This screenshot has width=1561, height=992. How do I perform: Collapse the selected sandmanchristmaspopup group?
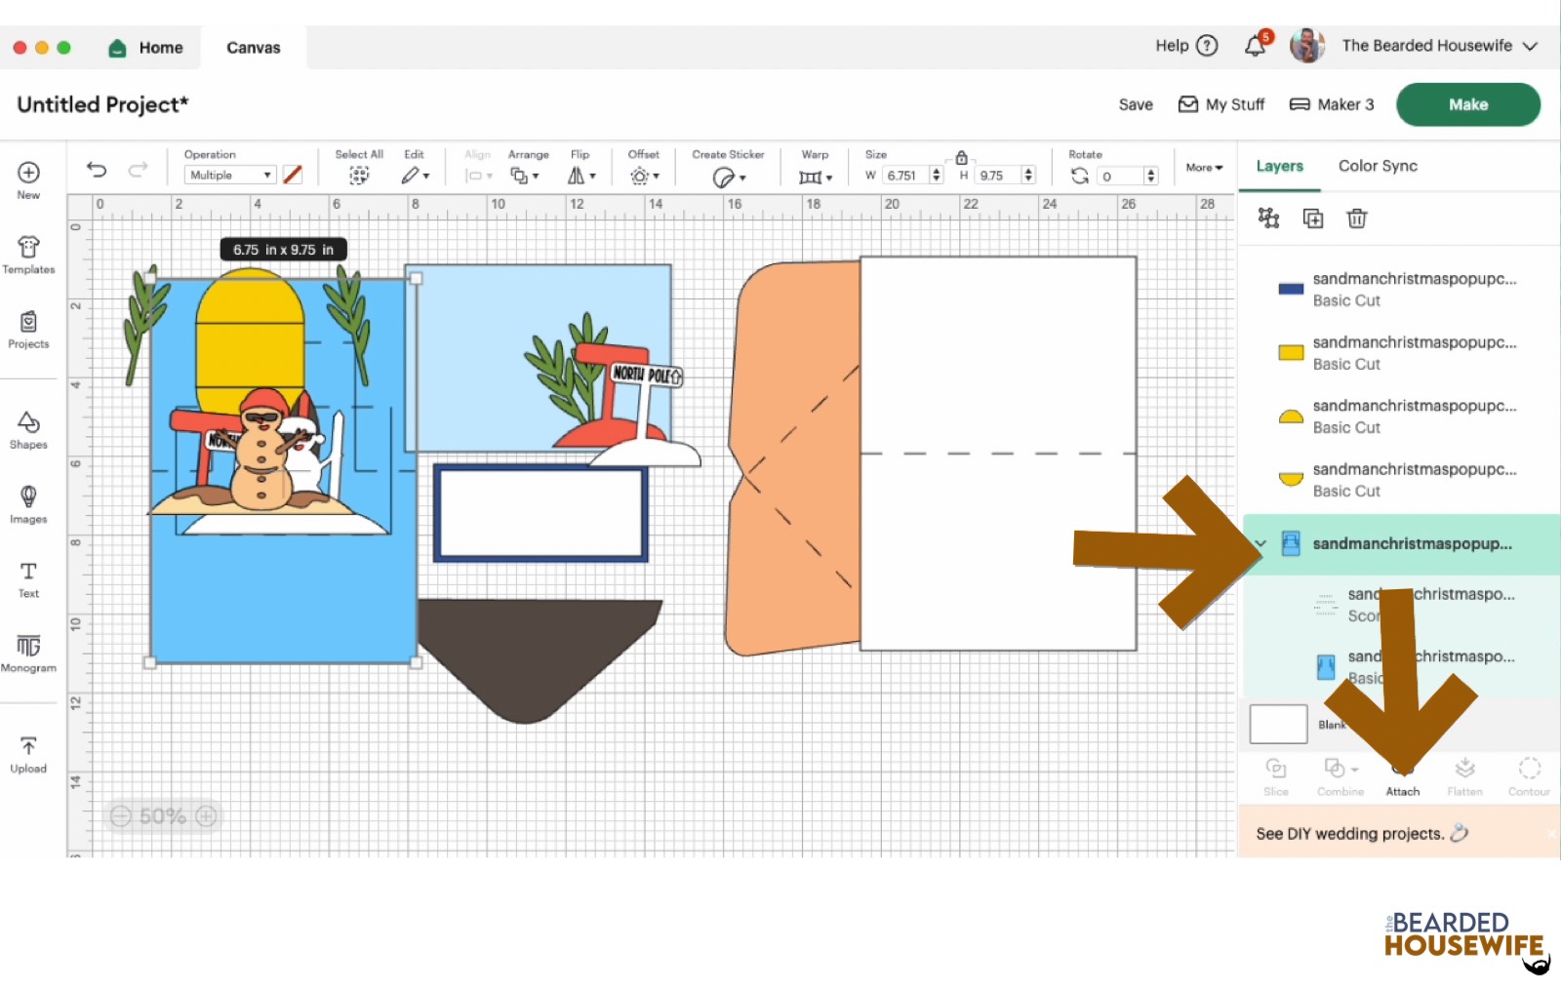pos(1261,543)
